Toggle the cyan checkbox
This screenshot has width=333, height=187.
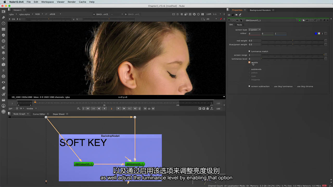(249, 76)
